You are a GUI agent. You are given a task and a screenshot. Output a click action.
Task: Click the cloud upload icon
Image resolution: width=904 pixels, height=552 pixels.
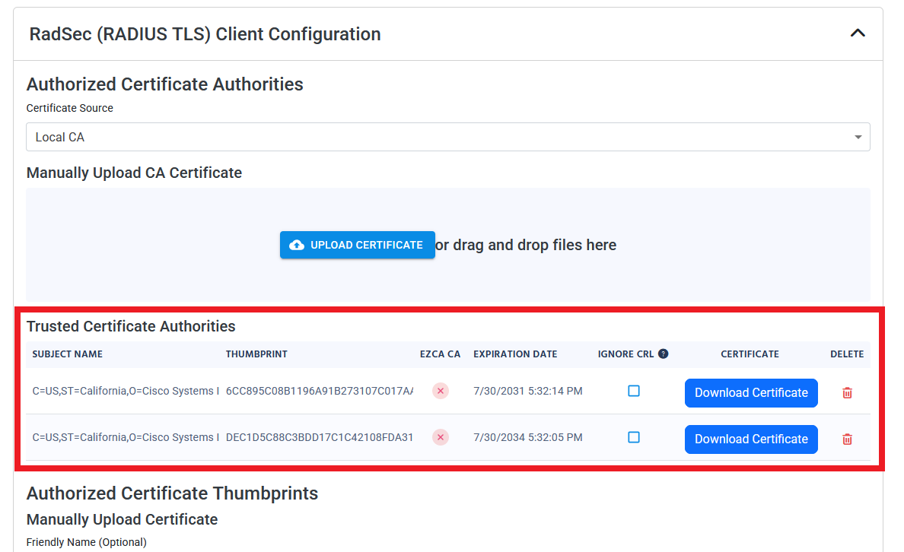point(297,245)
